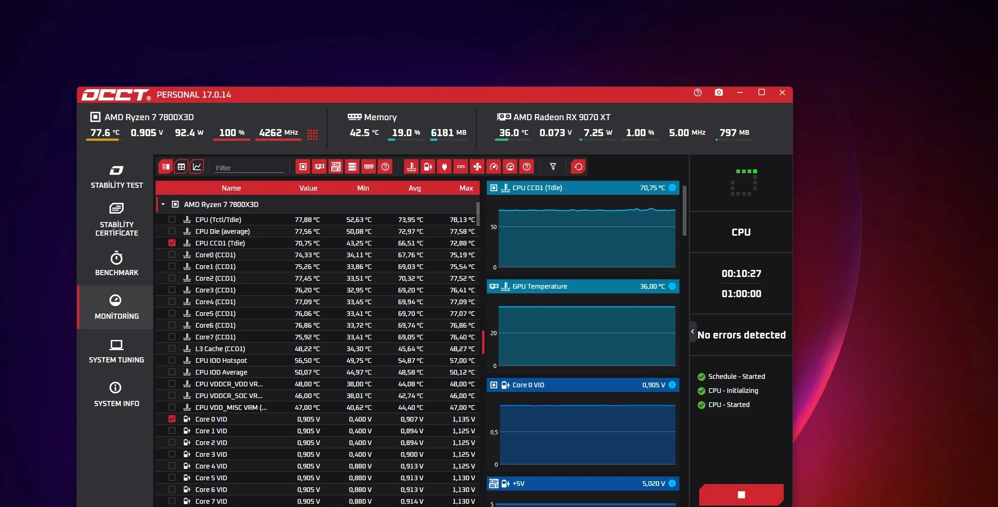Image resolution: width=998 pixels, height=507 pixels.
Task: Open the Stability Test section
Action: point(117,177)
